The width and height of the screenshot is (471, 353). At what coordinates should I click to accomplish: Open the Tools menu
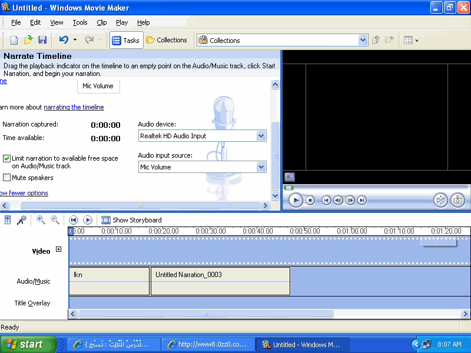pyautogui.click(x=80, y=22)
